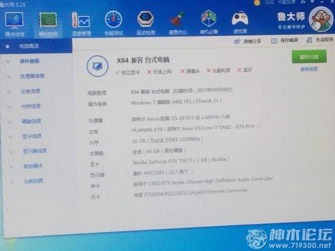The height and width of the screenshot is (251, 335).
Task: Click the skin icon beside 问题反馈
Action: coord(303,2)
